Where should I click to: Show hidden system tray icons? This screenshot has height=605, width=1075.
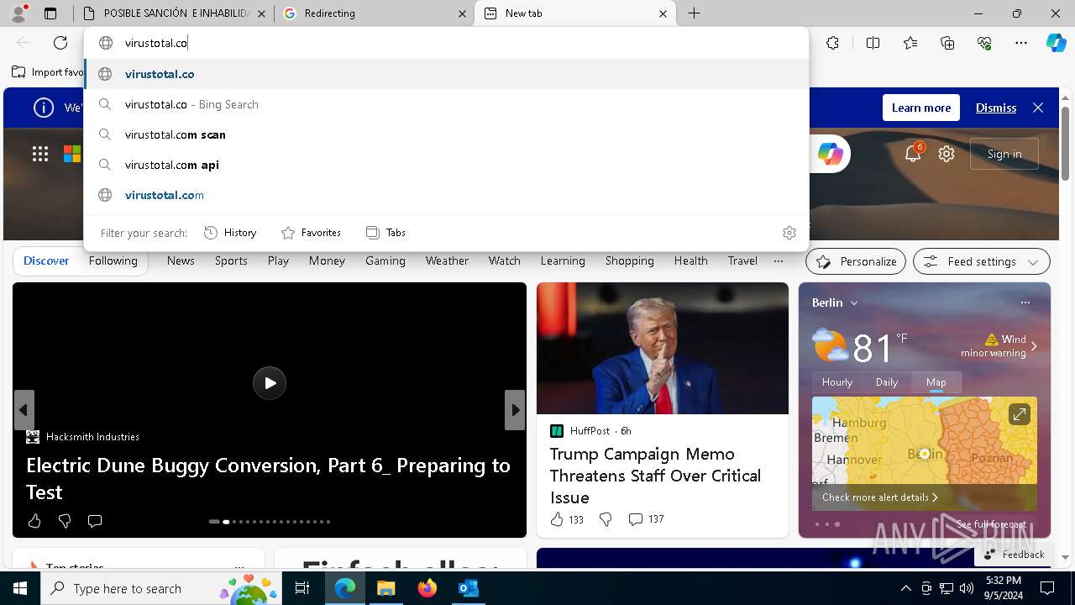click(x=905, y=588)
